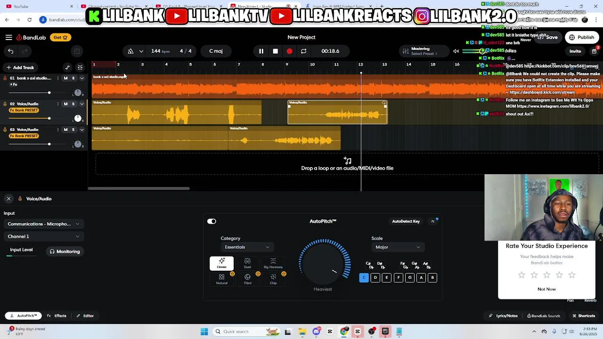Screen dimensions: 603x339
Task: Open Shortcuts panel
Action: click(x=584, y=316)
